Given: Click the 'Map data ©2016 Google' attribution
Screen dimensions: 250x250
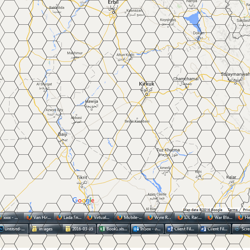Looking at the screenshot, I should pos(202,210).
